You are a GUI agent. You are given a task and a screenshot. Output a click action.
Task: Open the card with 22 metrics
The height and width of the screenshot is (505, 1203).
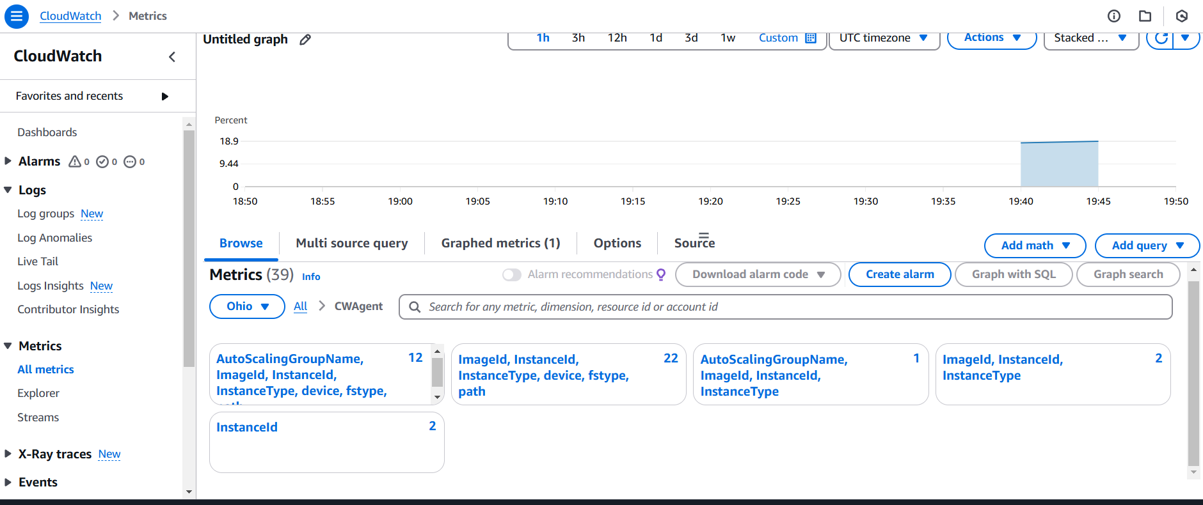[569, 375]
